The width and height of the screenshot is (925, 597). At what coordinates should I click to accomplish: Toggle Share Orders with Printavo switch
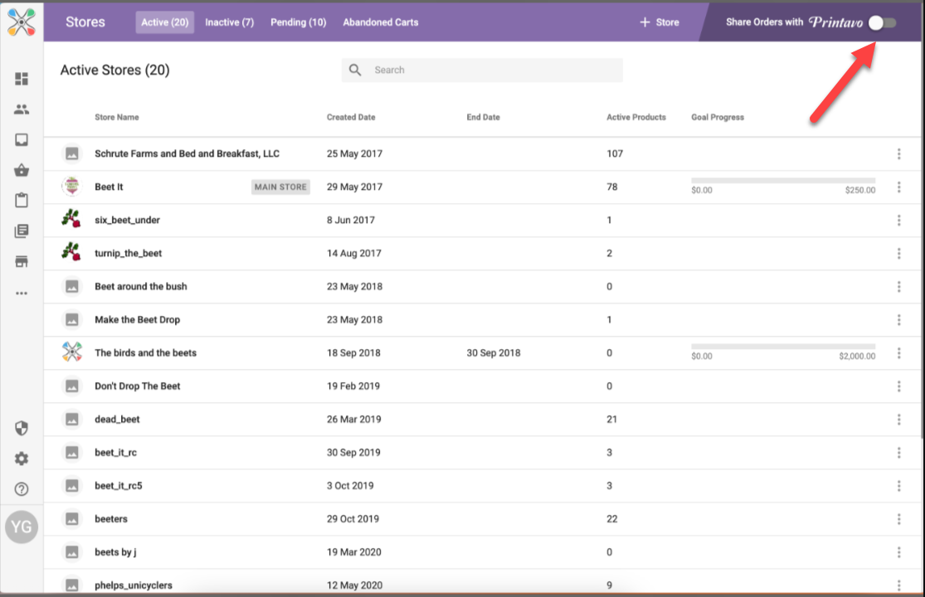click(x=882, y=22)
